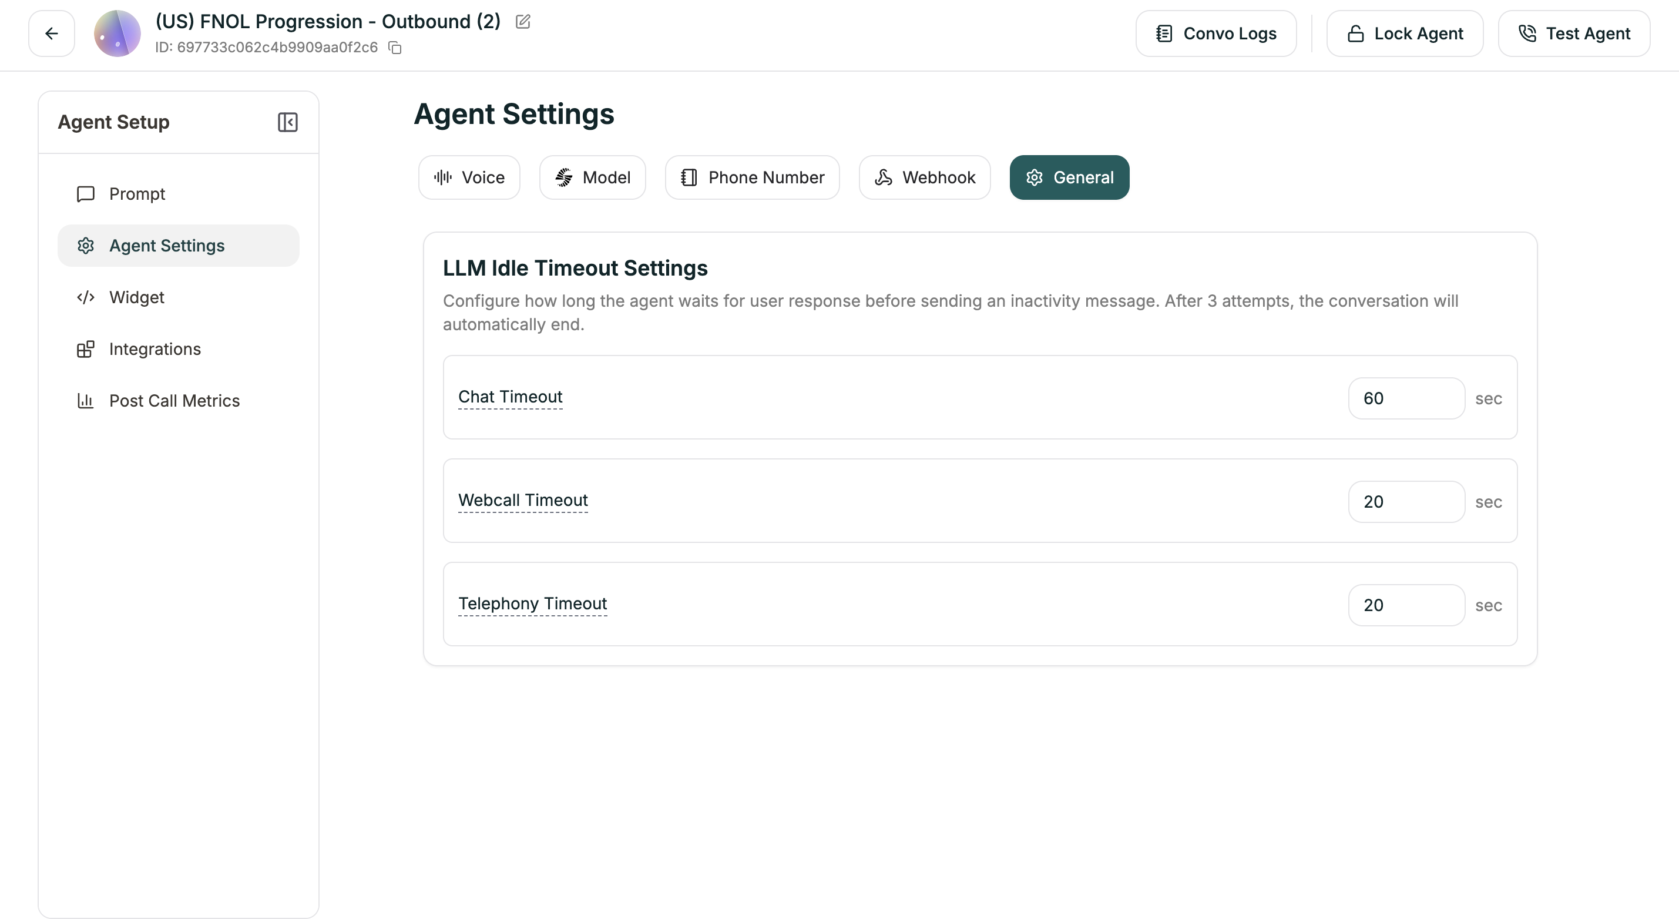The width and height of the screenshot is (1679, 919).
Task: Focus the Webcall Timeout input field
Action: [x=1406, y=502]
